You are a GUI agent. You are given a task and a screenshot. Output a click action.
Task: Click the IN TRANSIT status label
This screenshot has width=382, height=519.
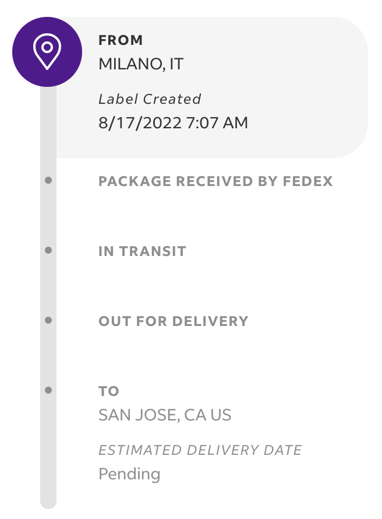(x=143, y=251)
